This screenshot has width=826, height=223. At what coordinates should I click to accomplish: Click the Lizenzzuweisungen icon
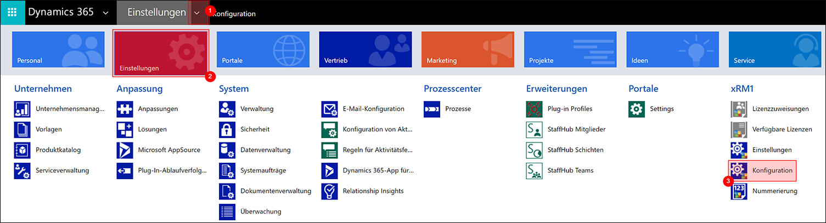(x=739, y=109)
